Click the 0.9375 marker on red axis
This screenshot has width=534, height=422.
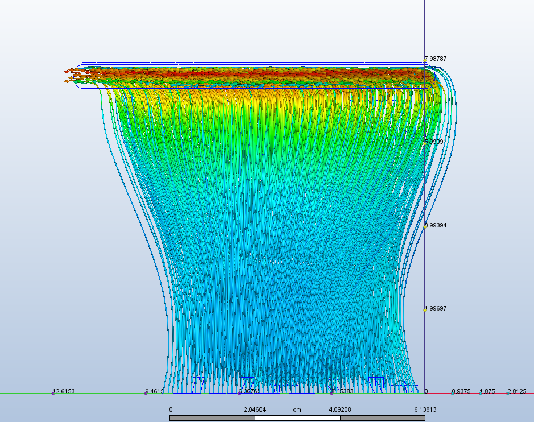coord(453,393)
